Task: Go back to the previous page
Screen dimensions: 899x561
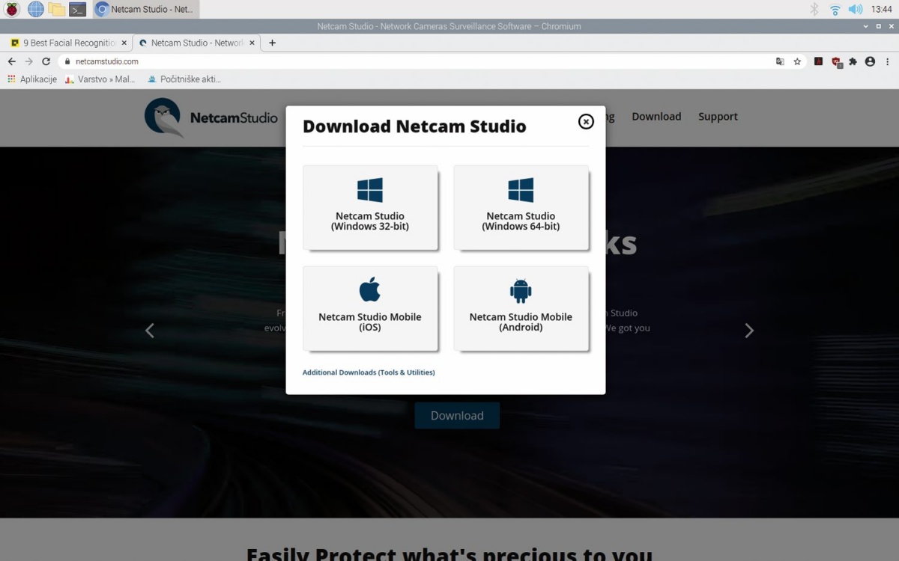Action: pos(11,61)
